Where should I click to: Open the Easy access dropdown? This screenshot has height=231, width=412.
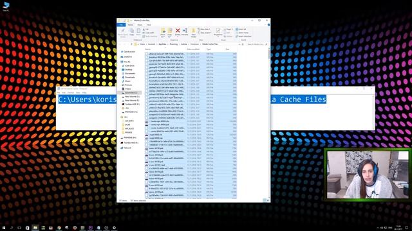[x=205, y=33]
